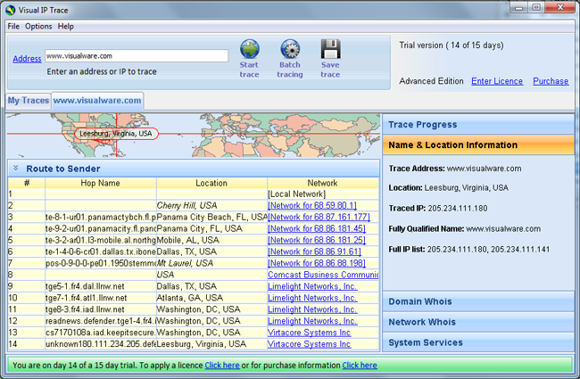
Task: Open Comcast Business Communications network link
Action: pos(322,276)
